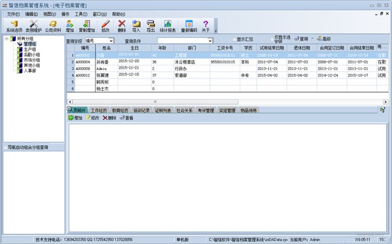Viewport: 392px width, 244px height.
Task: Open the 查询条件 combo box dropdown
Action: [210, 41]
